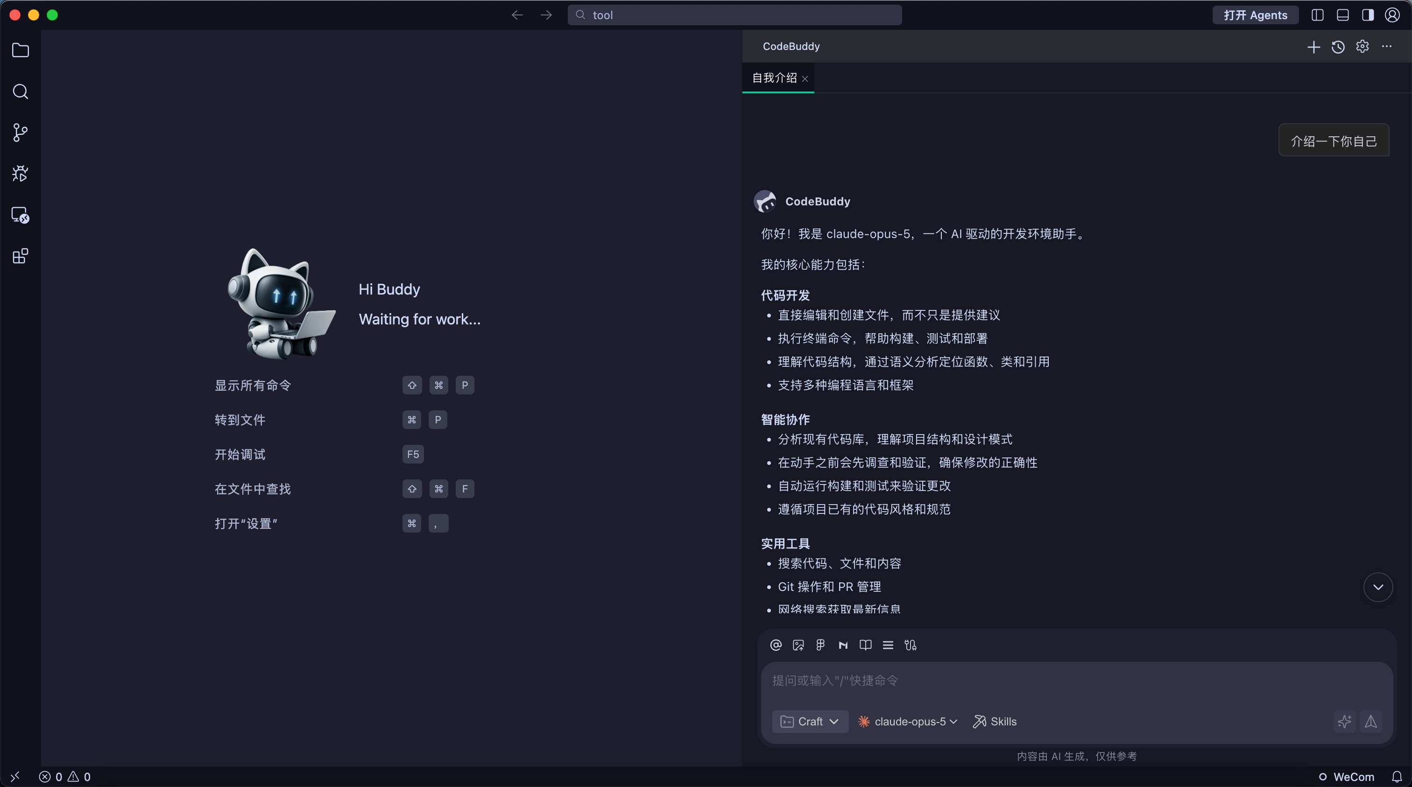Open the knowledge base book icon
1412x787 pixels.
pyautogui.click(x=866, y=645)
